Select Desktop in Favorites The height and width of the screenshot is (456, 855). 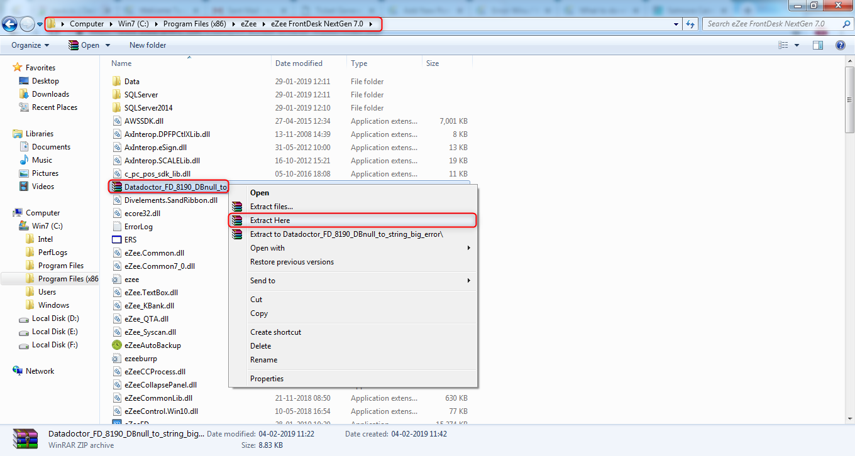pyautogui.click(x=45, y=81)
